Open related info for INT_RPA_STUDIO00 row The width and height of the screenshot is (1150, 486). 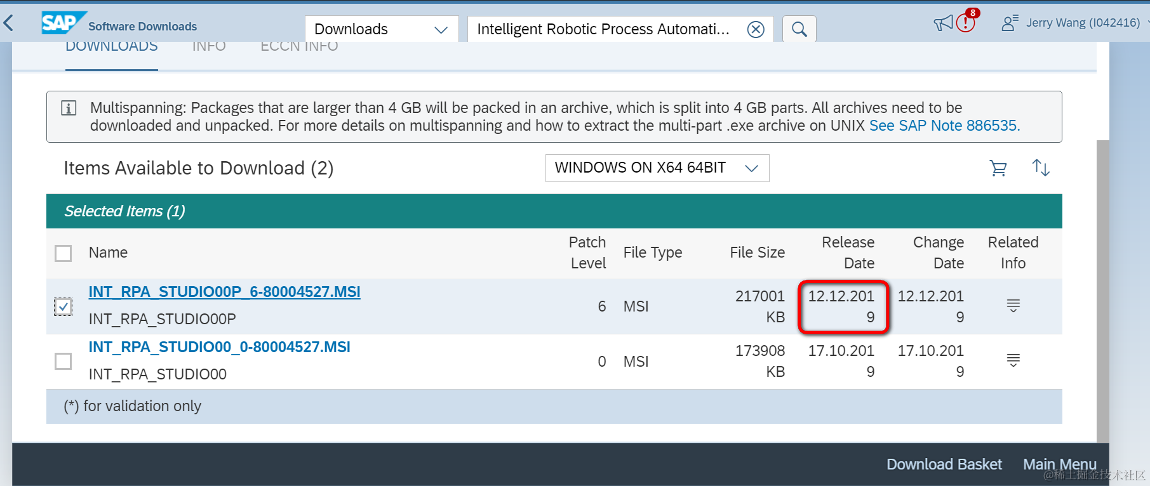(1013, 360)
